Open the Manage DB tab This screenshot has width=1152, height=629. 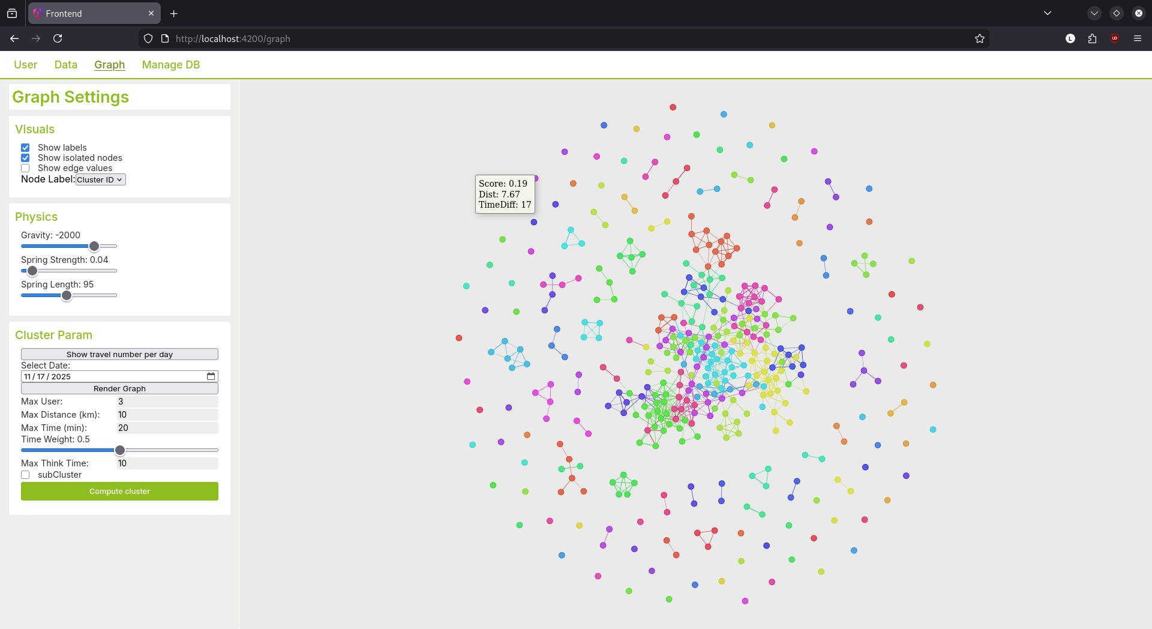pyautogui.click(x=171, y=65)
